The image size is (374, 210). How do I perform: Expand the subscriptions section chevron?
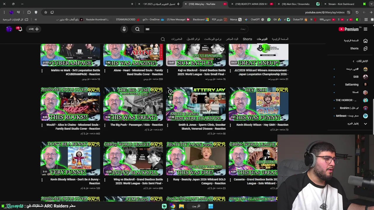tap(353, 61)
